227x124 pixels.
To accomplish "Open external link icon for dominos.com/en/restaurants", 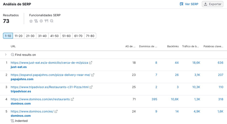I will (72, 99).
